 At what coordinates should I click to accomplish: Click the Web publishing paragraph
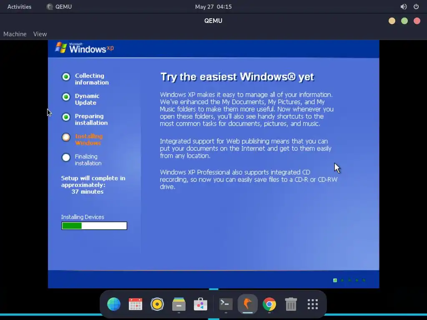pyautogui.click(x=245, y=149)
